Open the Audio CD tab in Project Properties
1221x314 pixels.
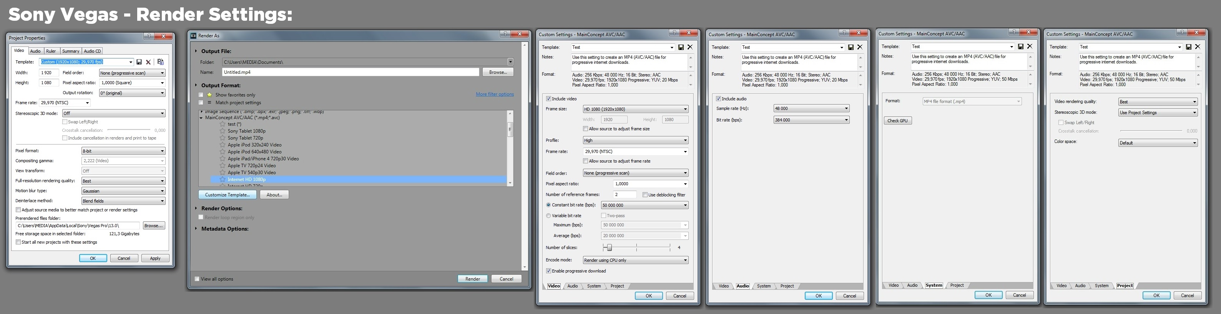click(92, 51)
